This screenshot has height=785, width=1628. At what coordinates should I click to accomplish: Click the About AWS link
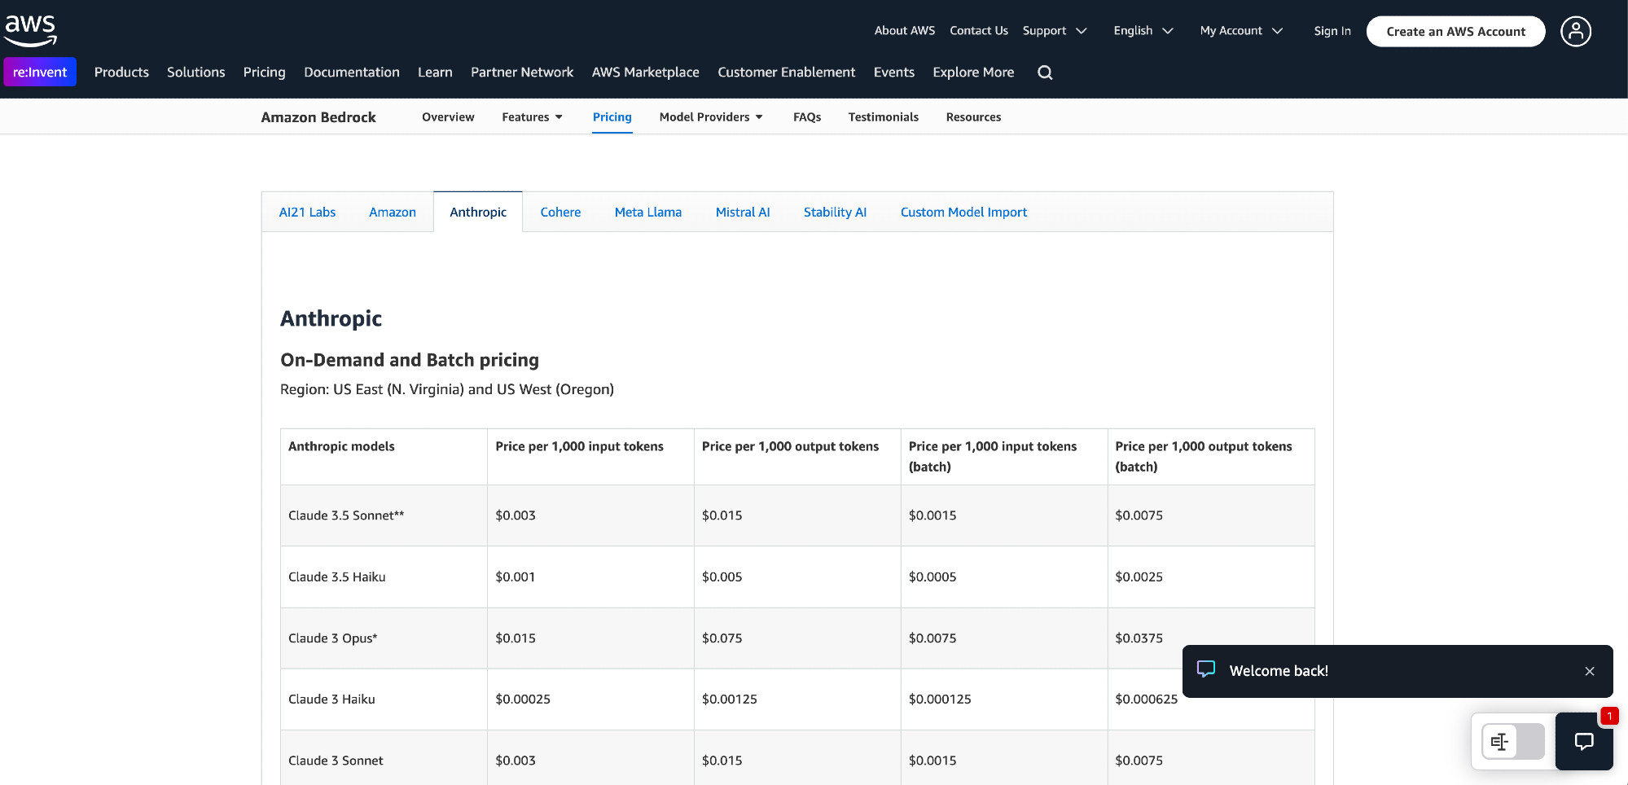904,31
